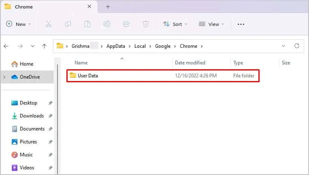Expand address bar history dropdown

coord(283,46)
